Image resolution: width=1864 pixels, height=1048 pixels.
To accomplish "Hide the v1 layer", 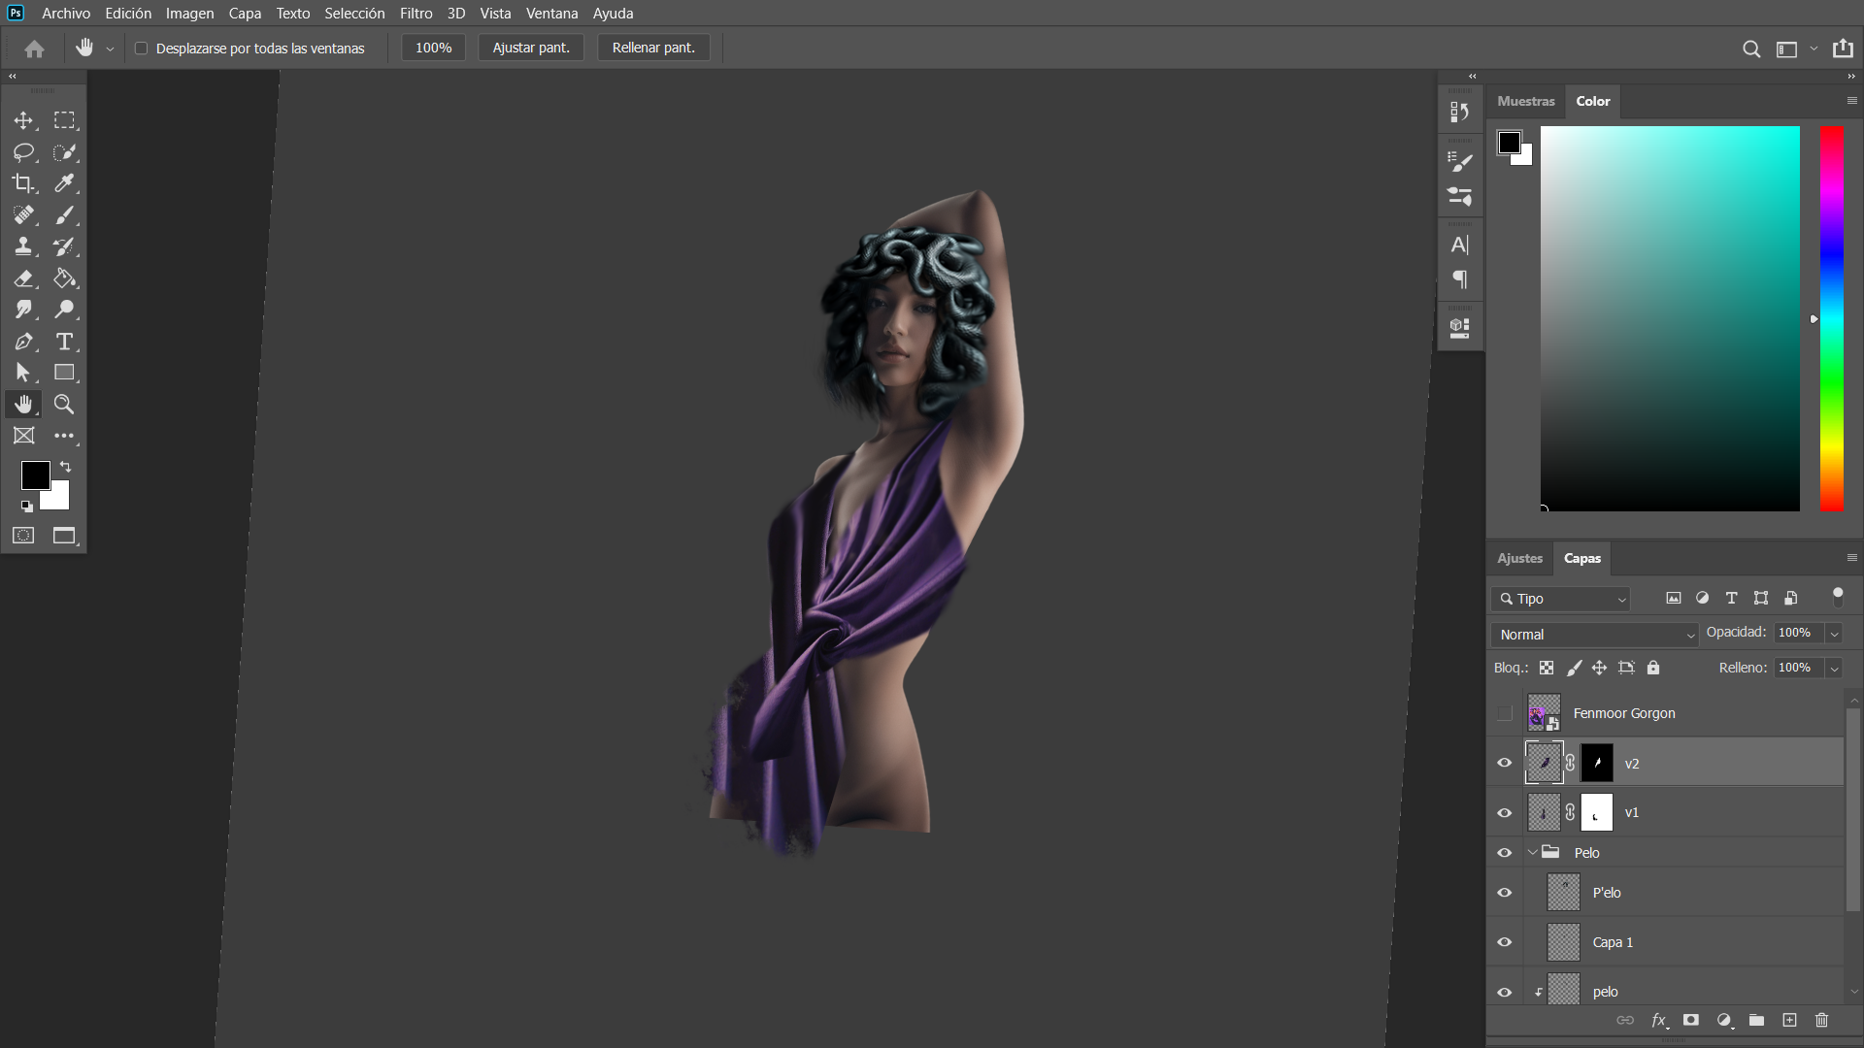I will point(1505,813).
